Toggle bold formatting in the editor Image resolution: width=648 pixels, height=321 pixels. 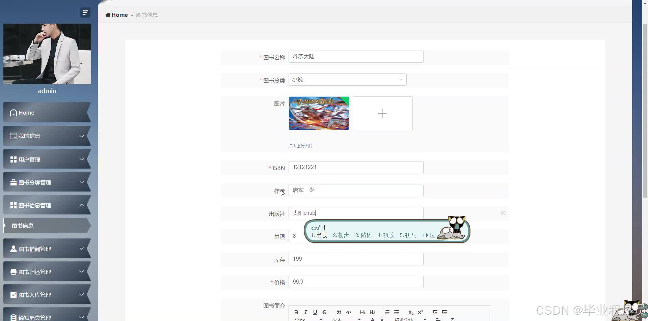click(x=296, y=312)
